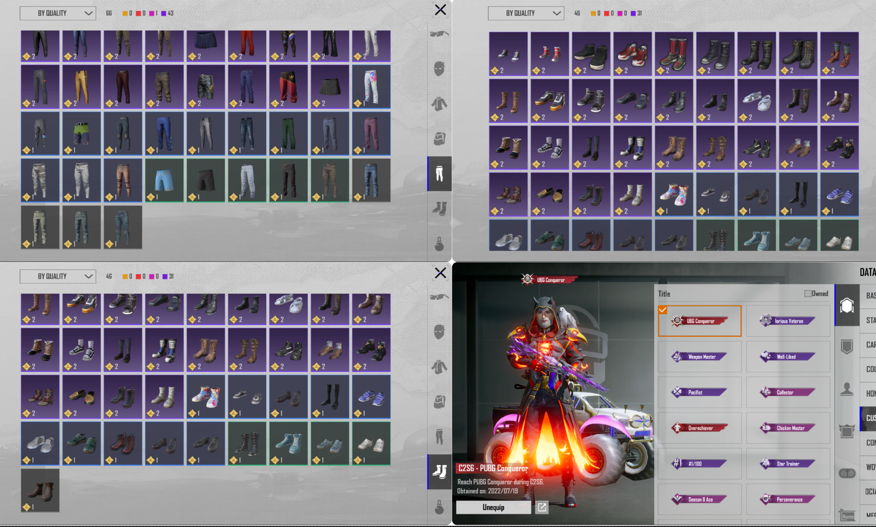Select the paint-splatter white pants thumbnail
The width and height of the screenshot is (876, 527).
tap(371, 87)
